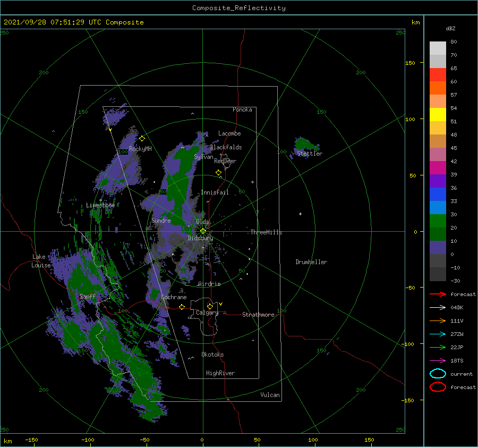Click the Sundre town label
The height and width of the screenshot is (447, 478).
(161, 220)
